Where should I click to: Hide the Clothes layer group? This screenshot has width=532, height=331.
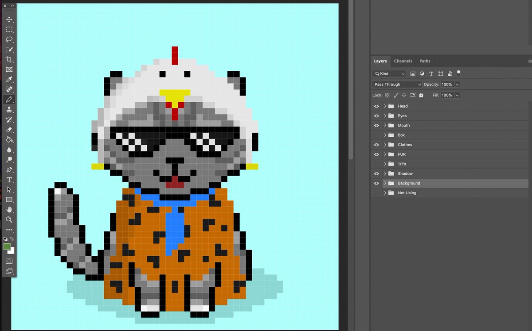click(x=376, y=145)
